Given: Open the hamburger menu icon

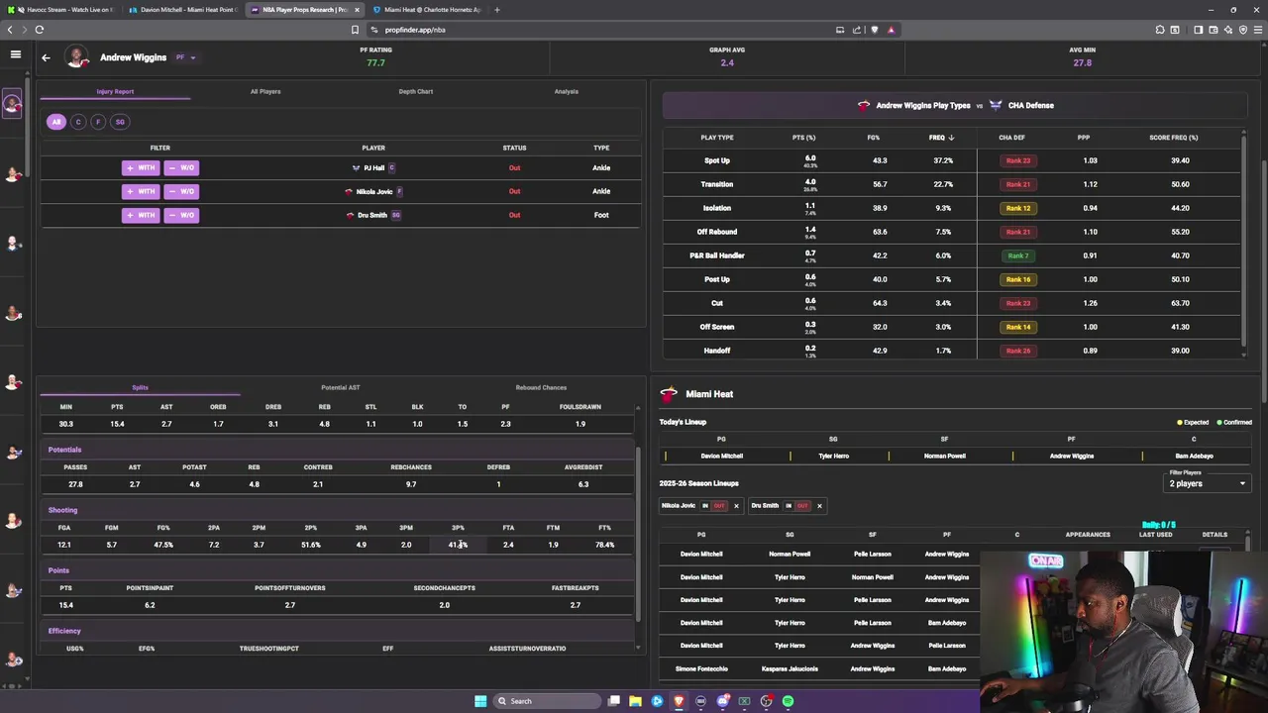Looking at the screenshot, I should (x=15, y=54).
